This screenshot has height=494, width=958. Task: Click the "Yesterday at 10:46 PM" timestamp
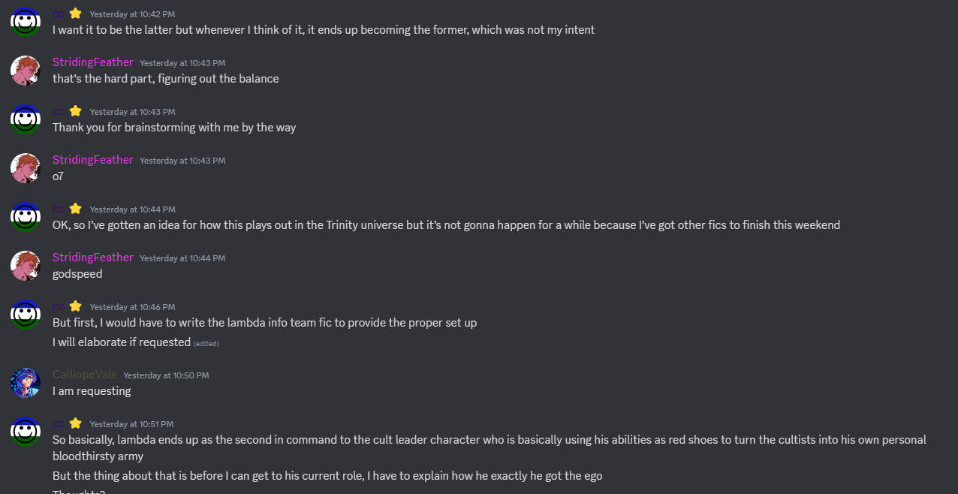click(x=132, y=307)
